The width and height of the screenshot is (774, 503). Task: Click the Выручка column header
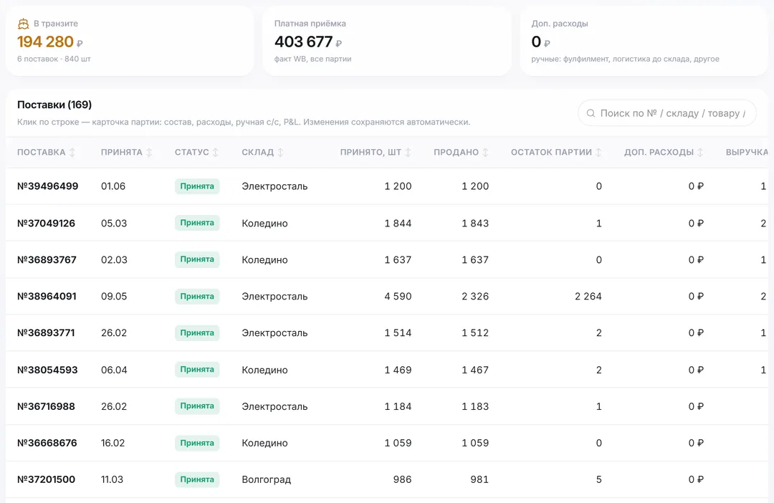point(747,153)
